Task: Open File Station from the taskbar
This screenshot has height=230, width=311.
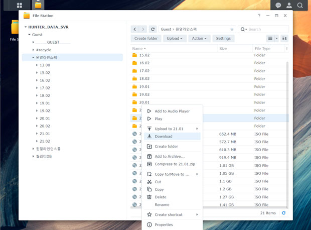Action: click(38, 5)
